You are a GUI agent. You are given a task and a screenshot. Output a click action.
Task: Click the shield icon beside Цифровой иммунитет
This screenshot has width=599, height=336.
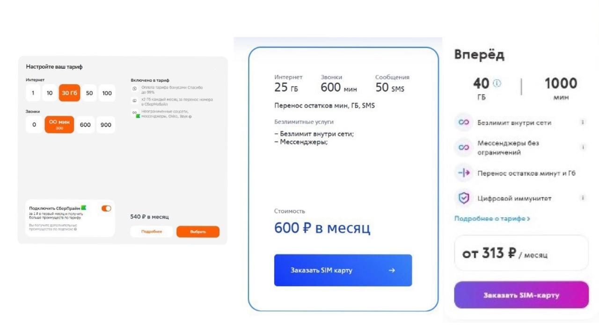pyautogui.click(x=464, y=198)
